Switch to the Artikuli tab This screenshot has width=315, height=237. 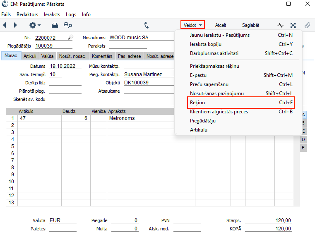point(30,56)
